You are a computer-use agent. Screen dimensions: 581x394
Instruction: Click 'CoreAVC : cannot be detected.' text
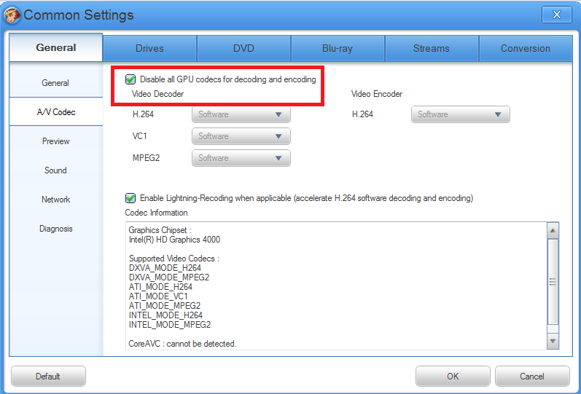182,344
